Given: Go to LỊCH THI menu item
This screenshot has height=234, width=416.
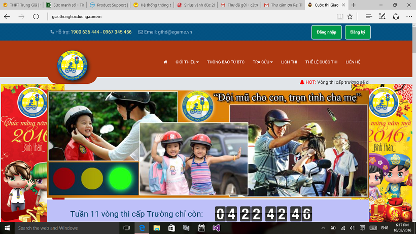Looking at the screenshot, I should tap(289, 62).
